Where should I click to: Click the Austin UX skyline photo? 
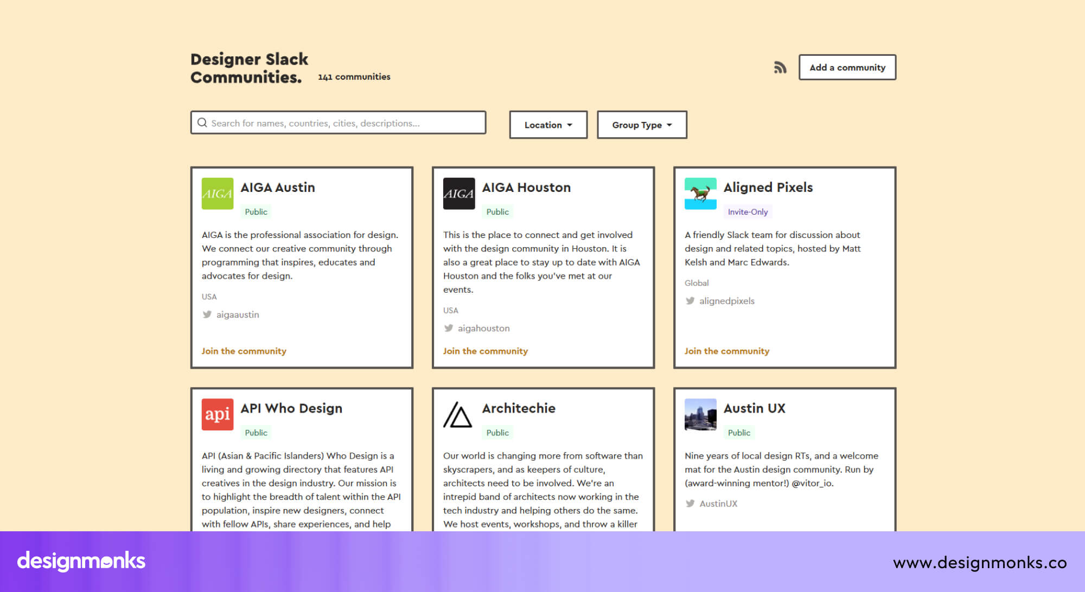click(700, 414)
